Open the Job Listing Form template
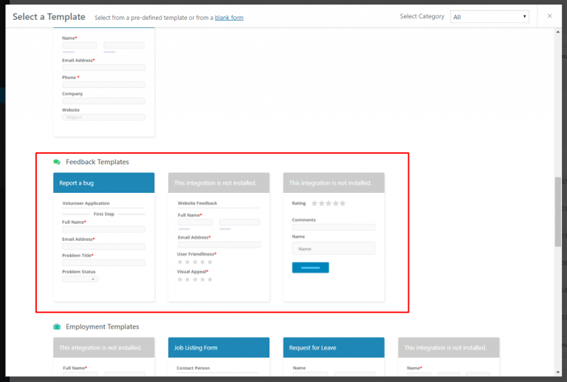This screenshot has width=567, height=382. 219,347
